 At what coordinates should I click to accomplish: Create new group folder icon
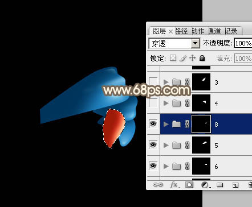pyautogui.click(x=220, y=184)
